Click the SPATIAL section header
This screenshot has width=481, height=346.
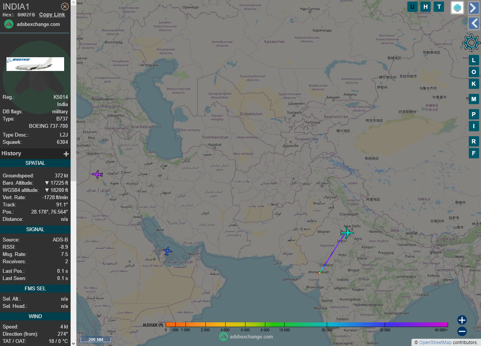click(x=35, y=163)
